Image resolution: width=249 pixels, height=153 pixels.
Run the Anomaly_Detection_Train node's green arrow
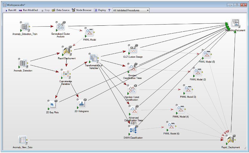tap(21, 30)
